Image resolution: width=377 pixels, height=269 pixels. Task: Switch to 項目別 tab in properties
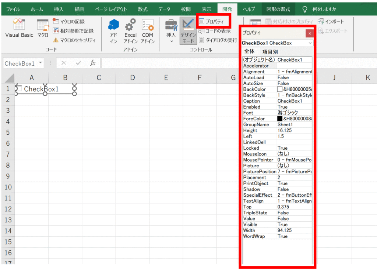click(x=270, y=52)
